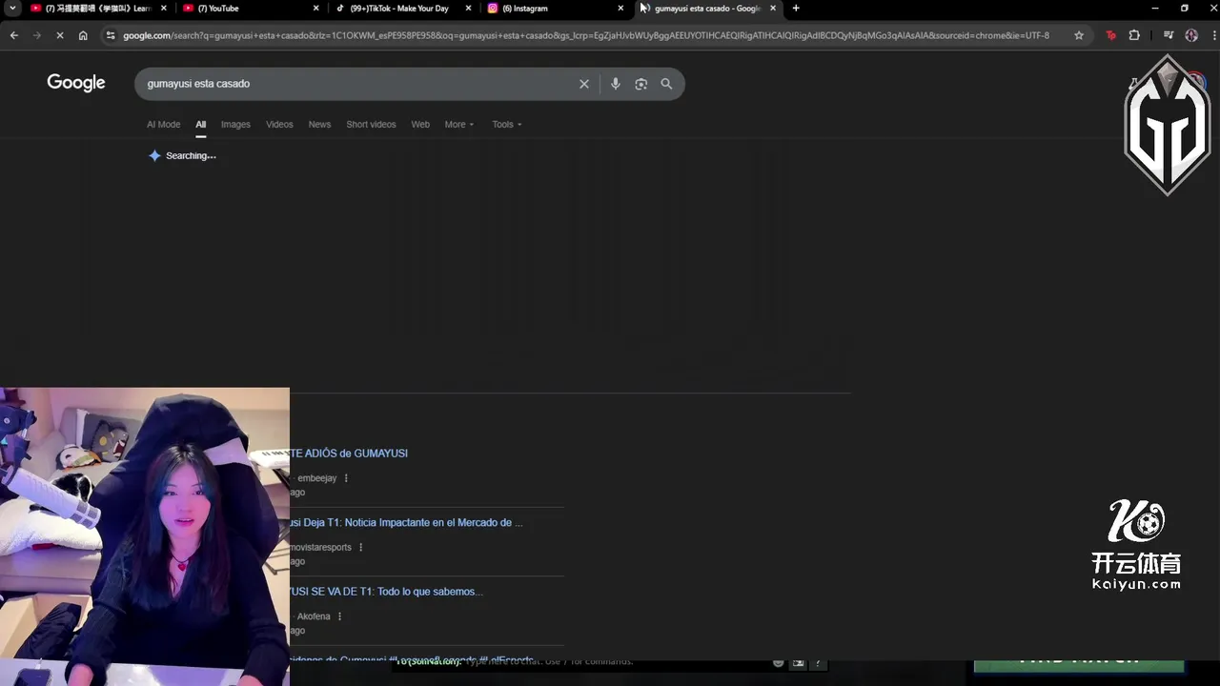Open more options for embeejay result
Viewport: 1220px width, 686px height.
point(346,478)
